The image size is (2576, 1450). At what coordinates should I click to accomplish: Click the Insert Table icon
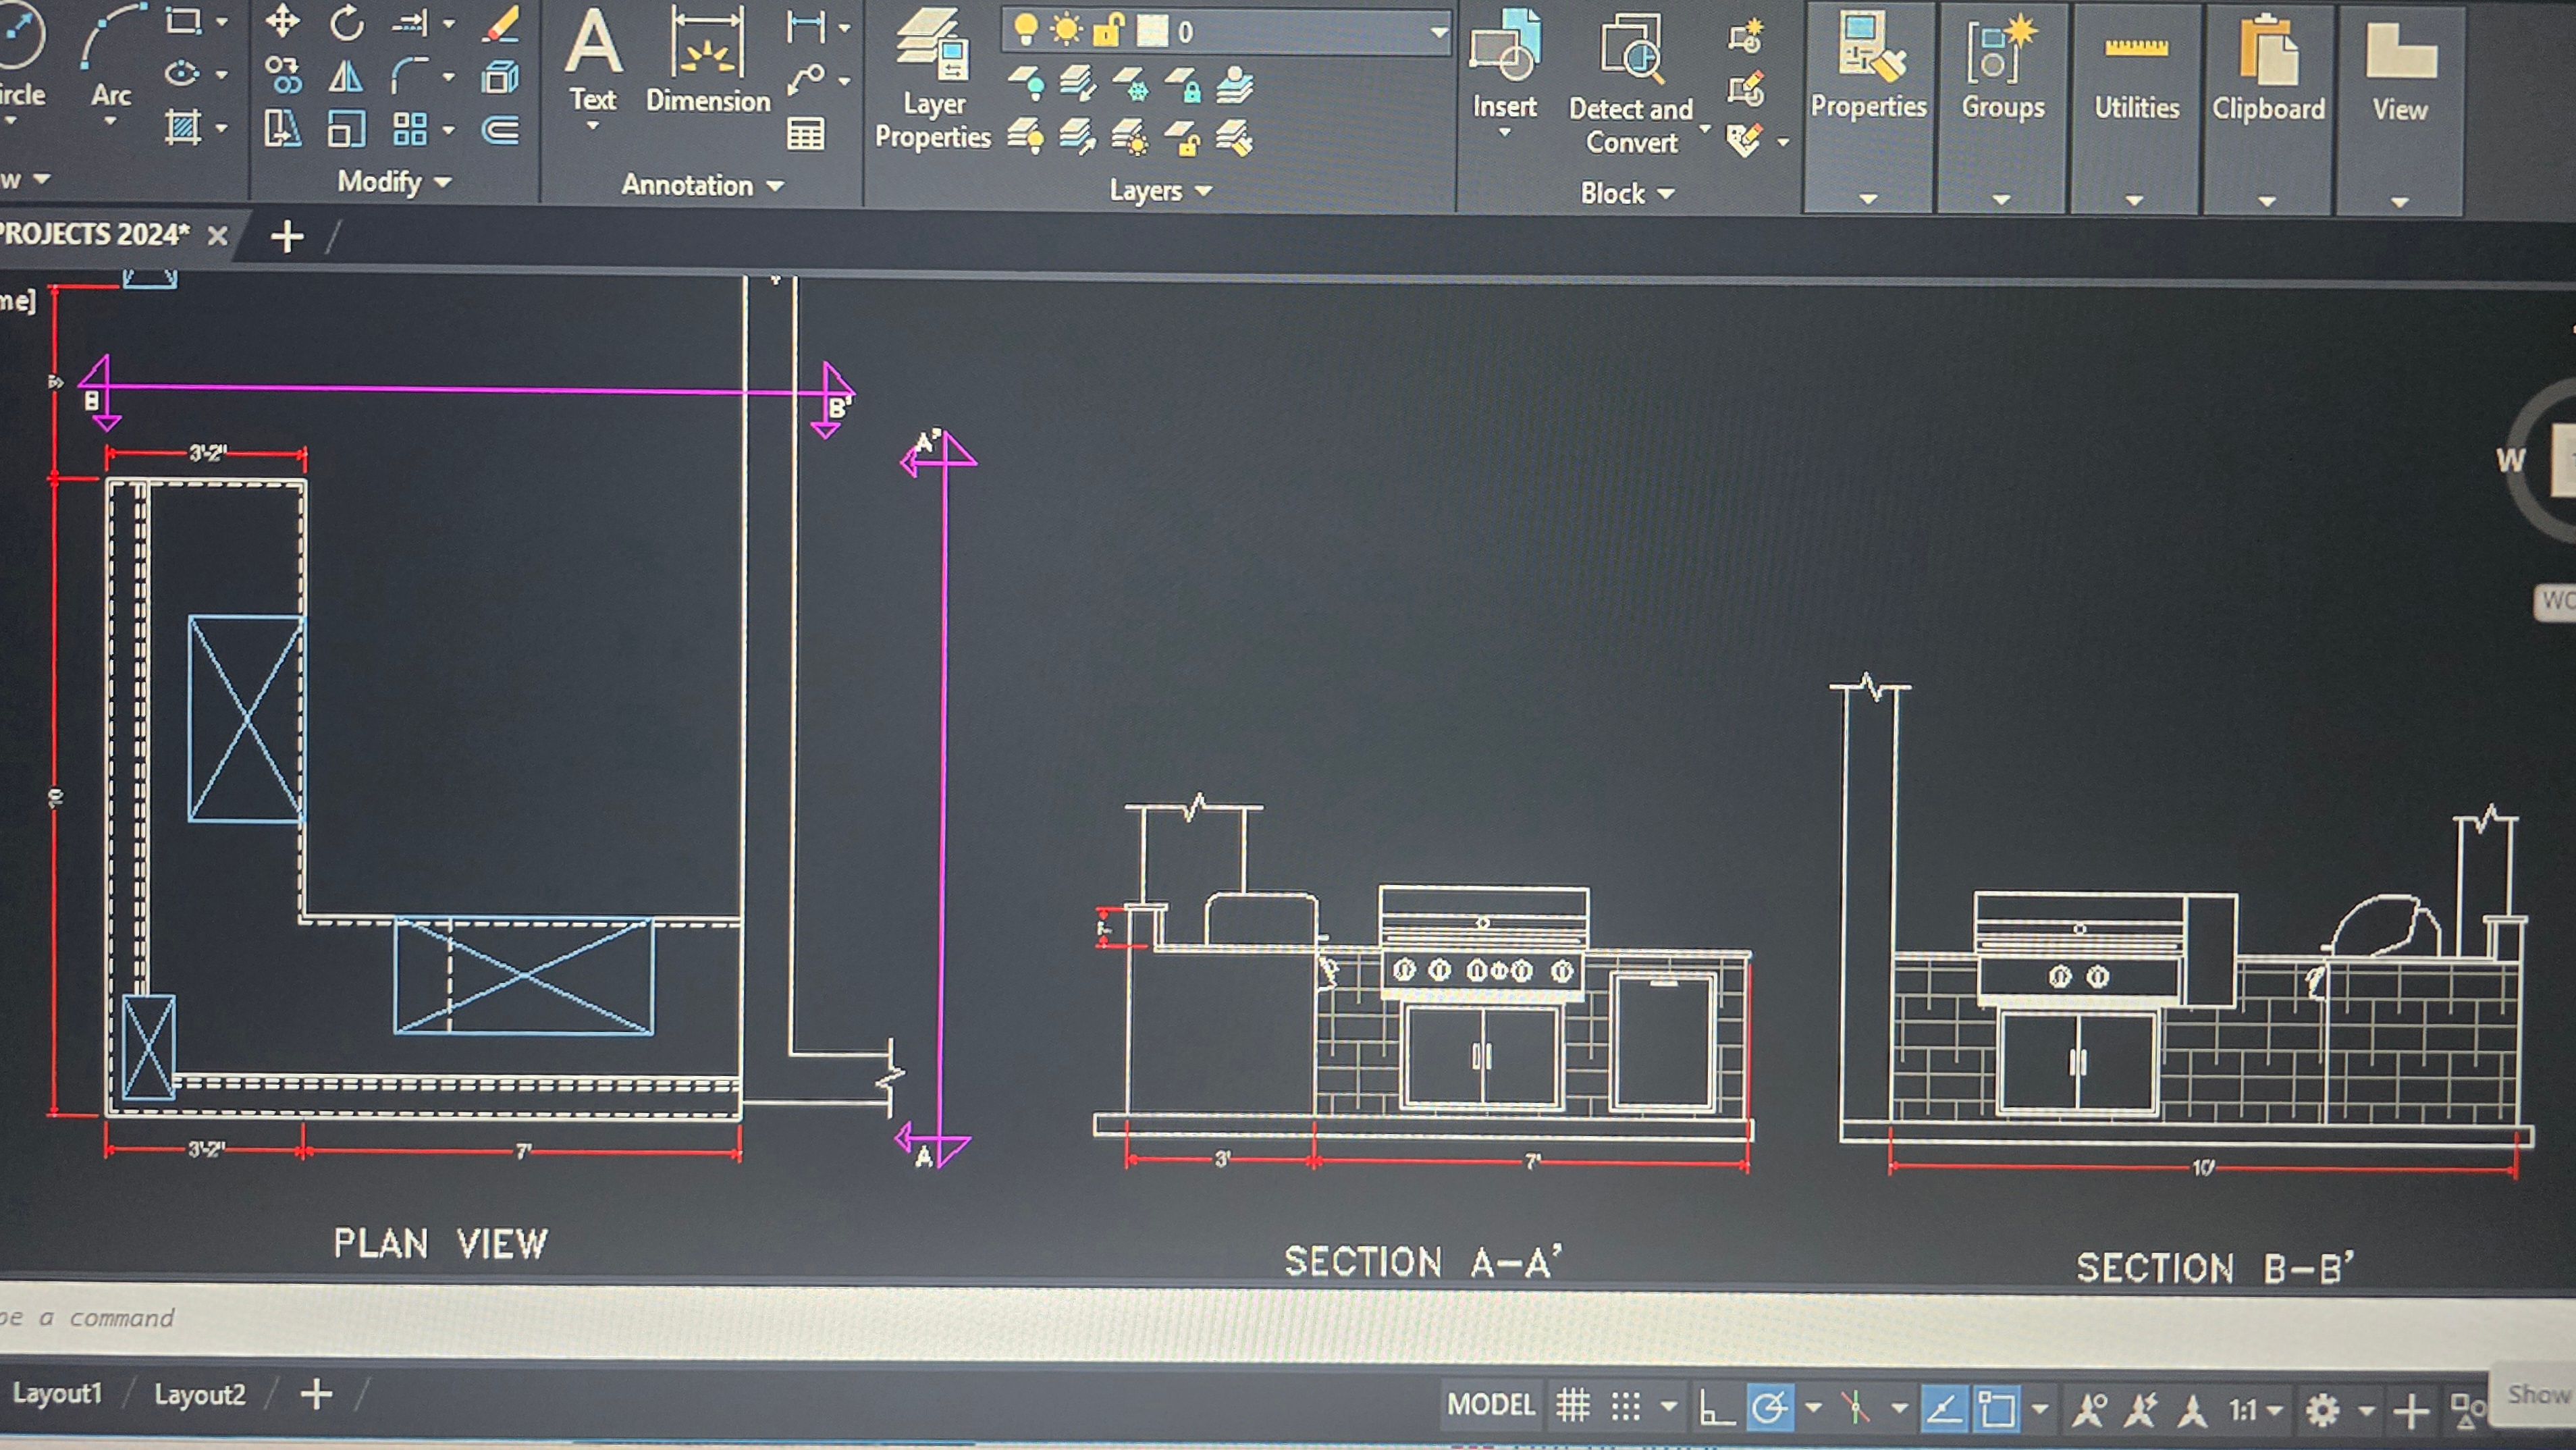[x=805, y=134]
